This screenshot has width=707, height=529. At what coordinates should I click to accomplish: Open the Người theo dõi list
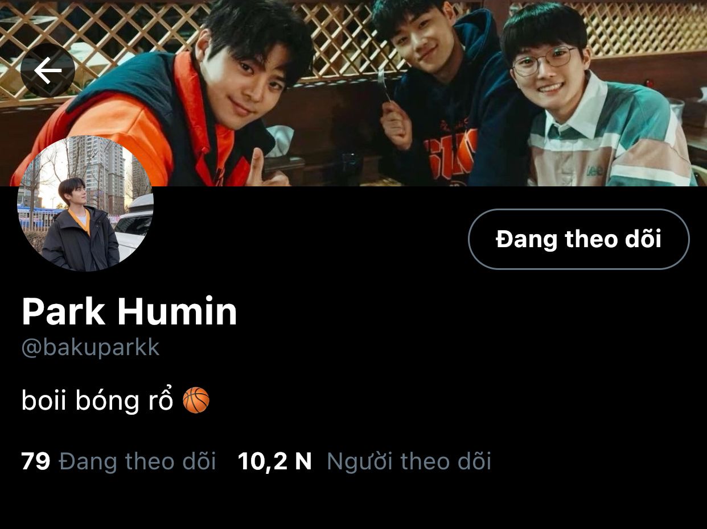[409, 461]
